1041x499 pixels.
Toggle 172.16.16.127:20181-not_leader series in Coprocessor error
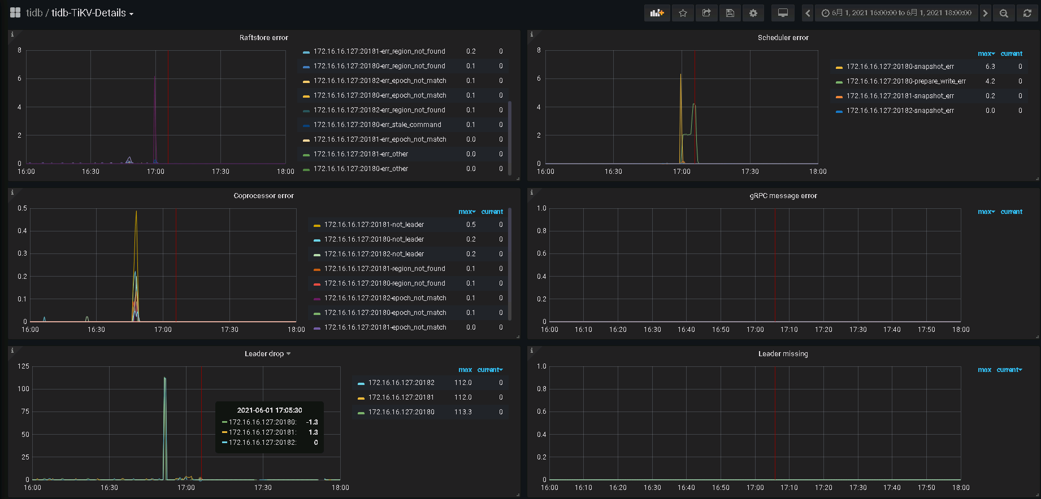pyautogui.click(x=374, y=225)
